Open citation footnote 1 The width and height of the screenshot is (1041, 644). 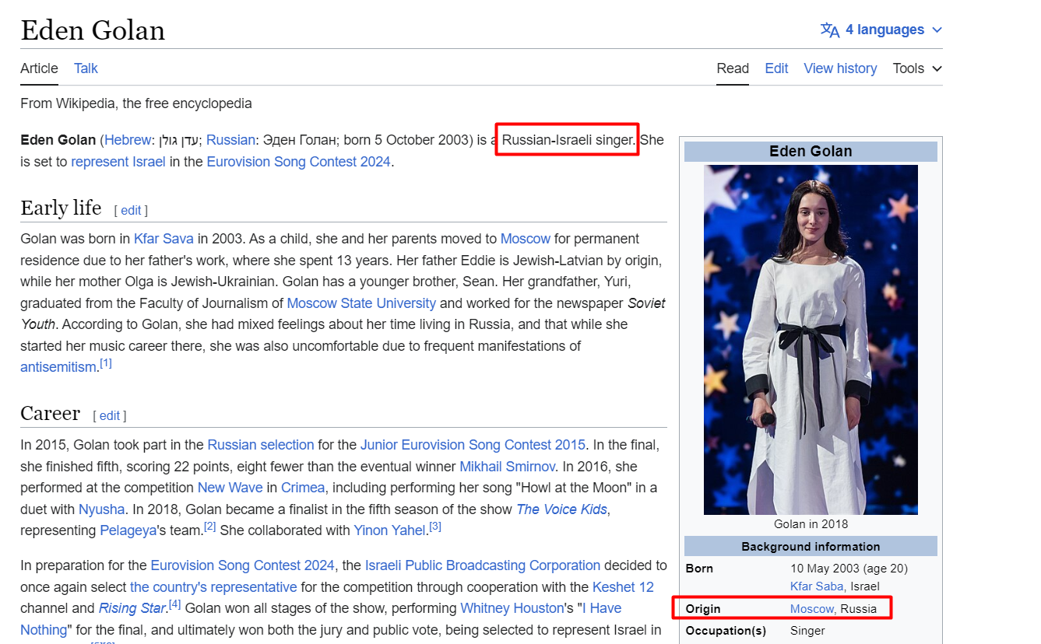(x=105, y=363)
